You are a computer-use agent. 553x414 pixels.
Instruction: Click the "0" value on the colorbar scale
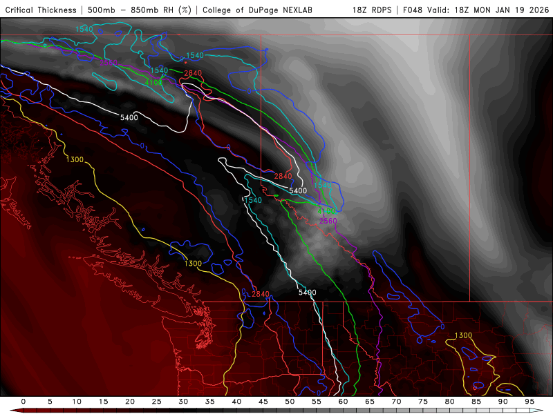pyautogui.click(x=24, y=402)
